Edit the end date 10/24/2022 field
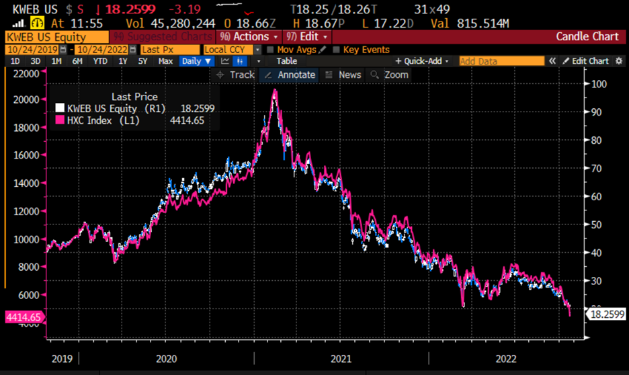The height and width of the screenshot is (375, 629). (x=102, y=50)
